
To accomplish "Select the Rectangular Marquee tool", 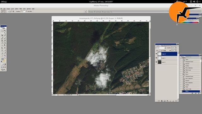I will [2, 31].
